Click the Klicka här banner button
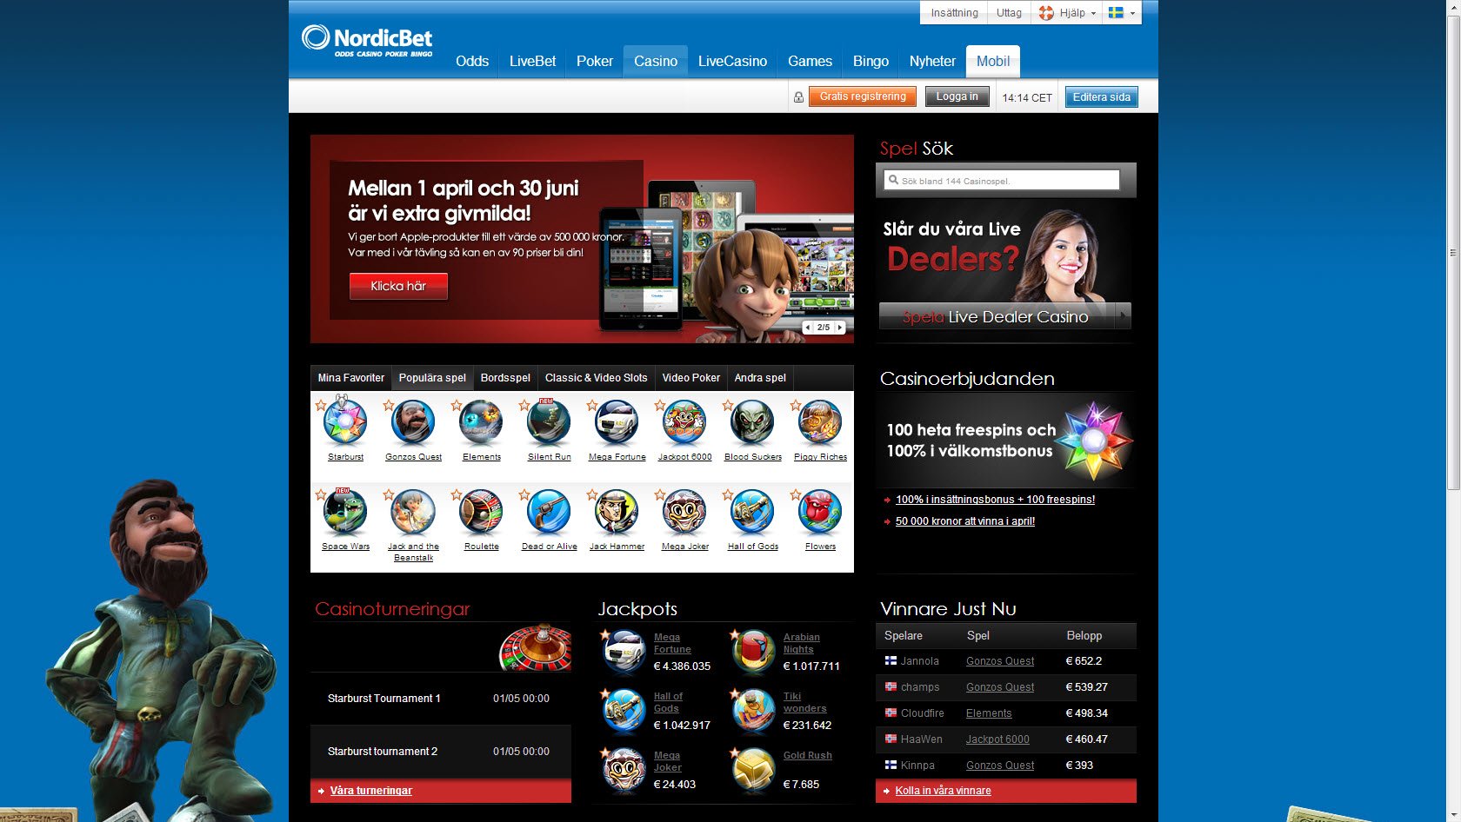The image size is (1461, 822). (x=398, y=286)
